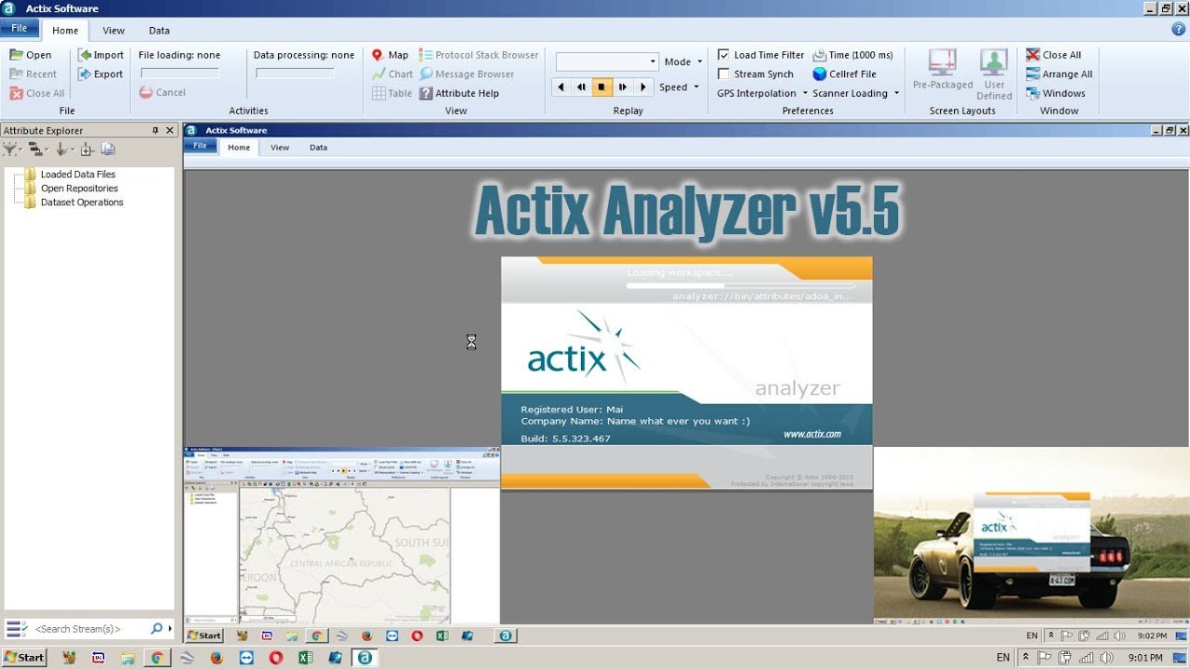The height and width of the screenshot is (669, 1190).
Task: Click Close All in the Window group
Action: coord(1053,55)
